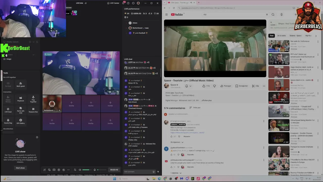Open emoji picker in Add comment field
This screenshot has width=323, height=182.
[154, 172]
